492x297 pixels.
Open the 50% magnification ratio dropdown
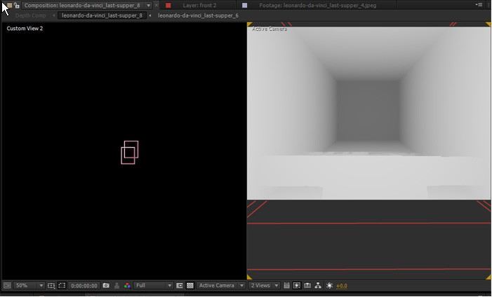[x=29, y=285]
